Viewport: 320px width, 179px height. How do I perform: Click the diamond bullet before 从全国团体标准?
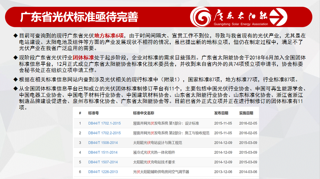click(16, 89)
